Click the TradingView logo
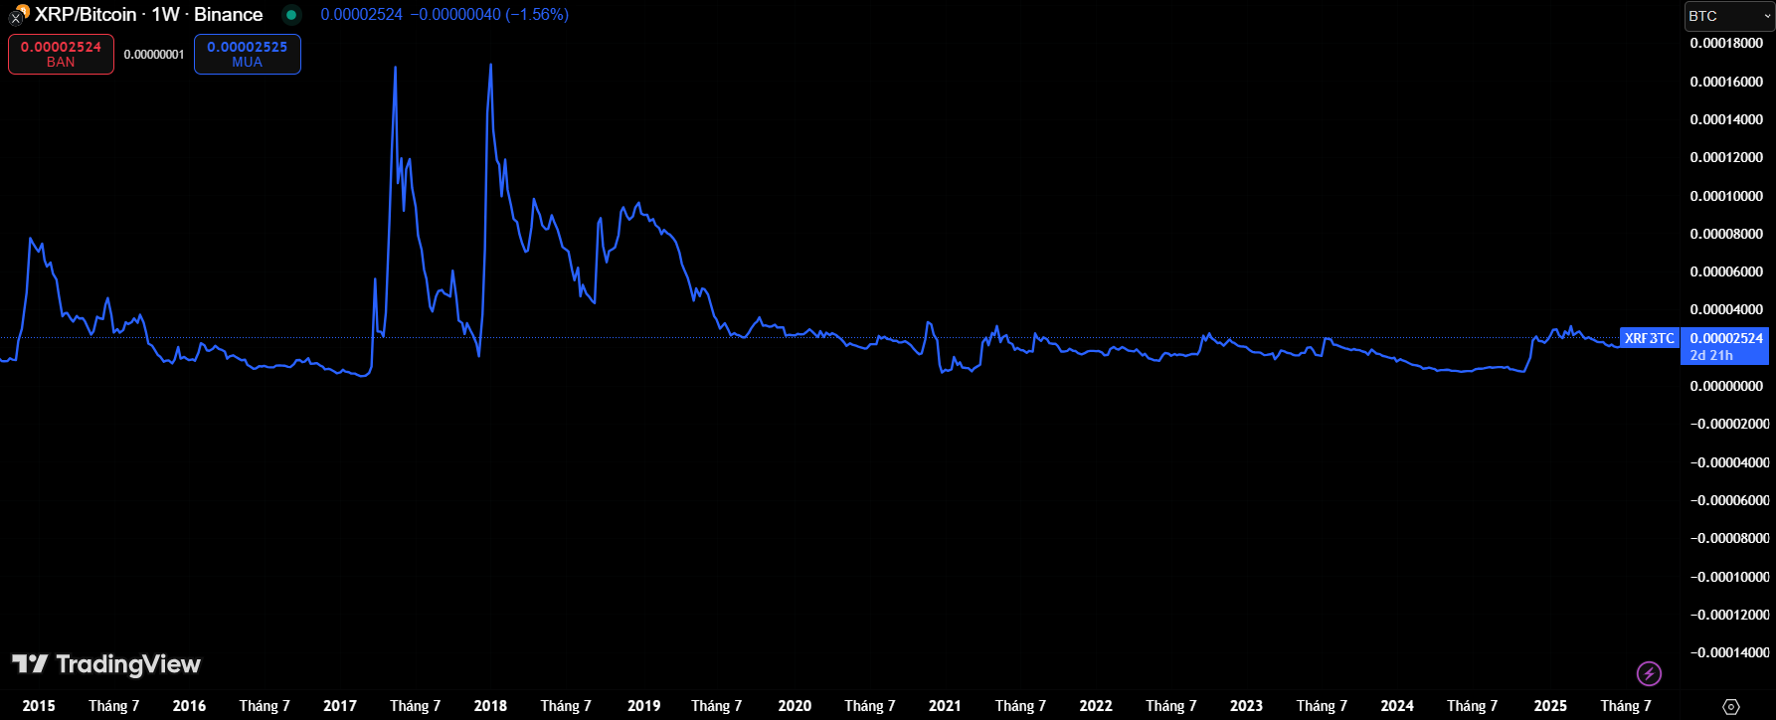Viewport: 1776px width, 720px height. point(106,664)
